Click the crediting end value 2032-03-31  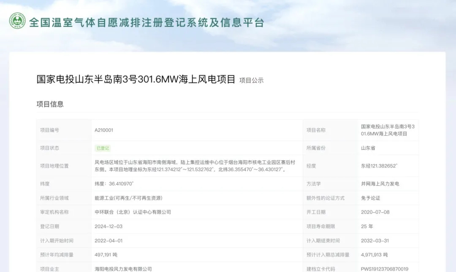pos(375,241)
